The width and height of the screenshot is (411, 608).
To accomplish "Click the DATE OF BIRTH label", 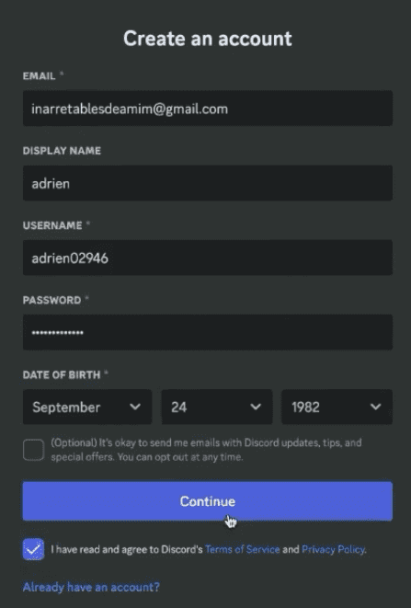I will (x=62, y=375).
